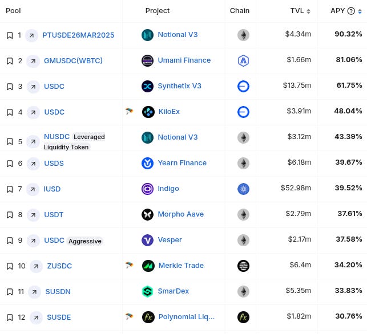The height and width of the screenshot is (334, 367).
Task: Open external arrow for ZUSDC pool
Action: [x=36, y=266]
